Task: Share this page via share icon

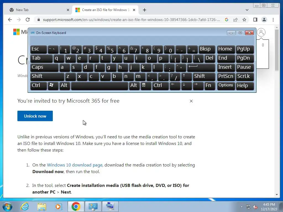Action: (x=235, y=20)
